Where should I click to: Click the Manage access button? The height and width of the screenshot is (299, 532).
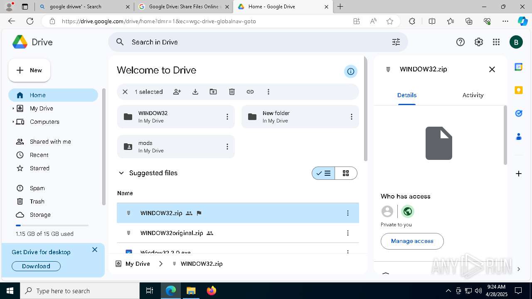click(412, 241)
